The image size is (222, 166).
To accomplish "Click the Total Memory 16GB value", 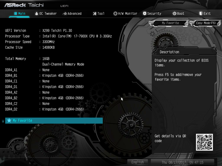I will 46,59.
